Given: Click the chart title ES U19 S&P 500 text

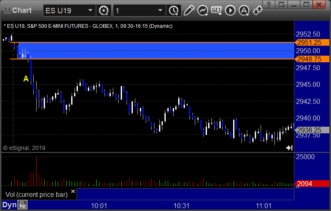Looking at the screenshot, I should point(88,26).
